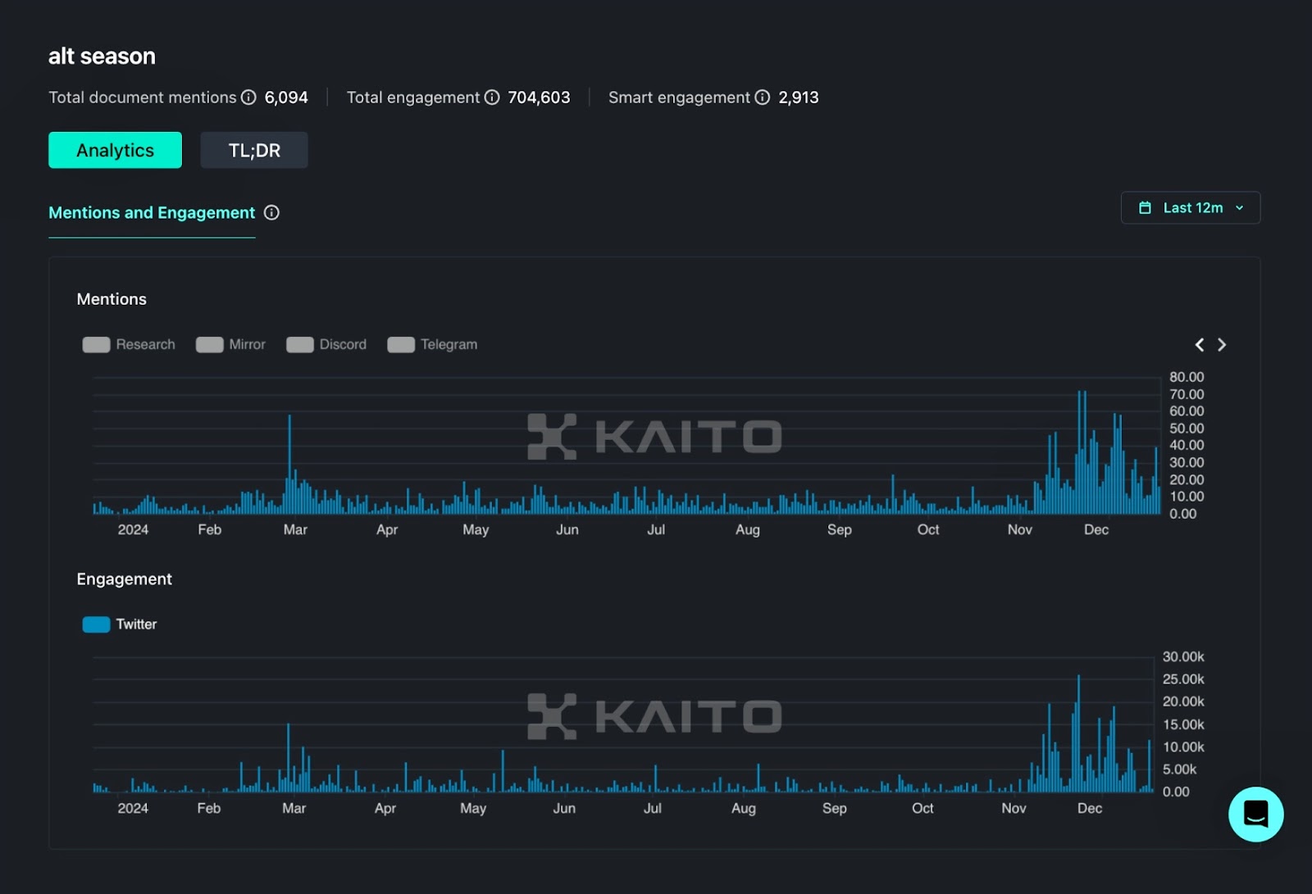
Task: Click the 30.00k label on Engagement axis
Action: click(1183, 657)
